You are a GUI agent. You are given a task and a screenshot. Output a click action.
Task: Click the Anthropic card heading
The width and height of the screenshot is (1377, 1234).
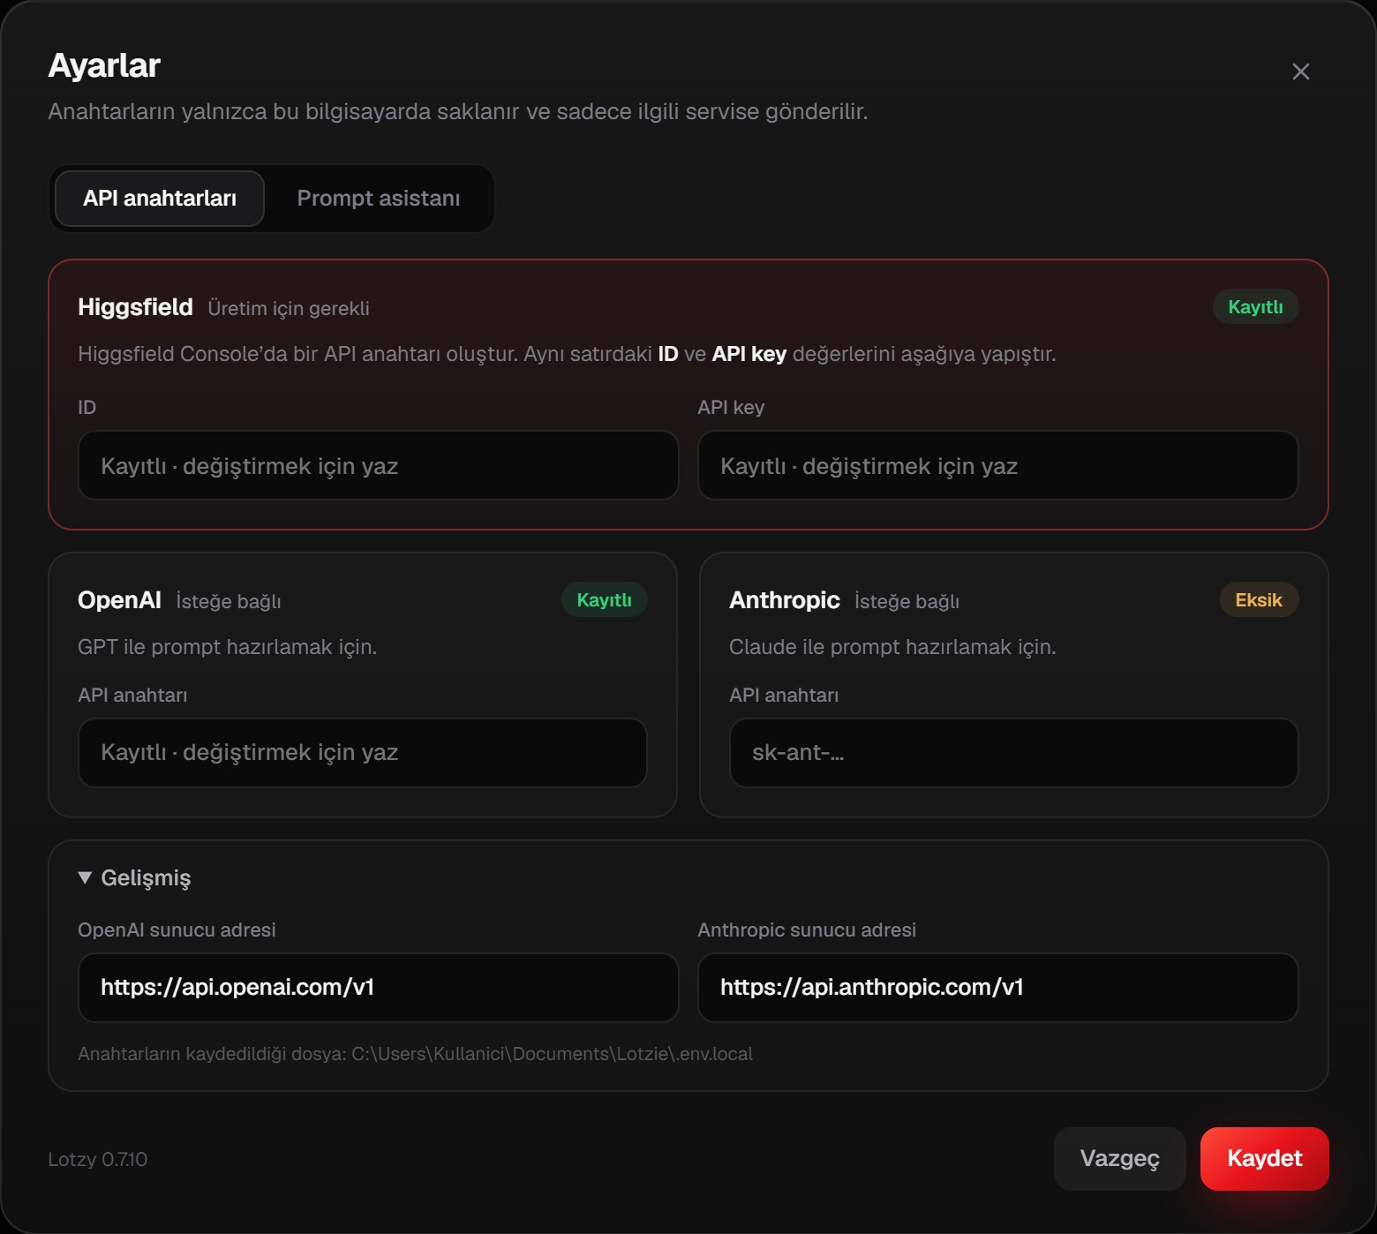(x=785, y=600)
